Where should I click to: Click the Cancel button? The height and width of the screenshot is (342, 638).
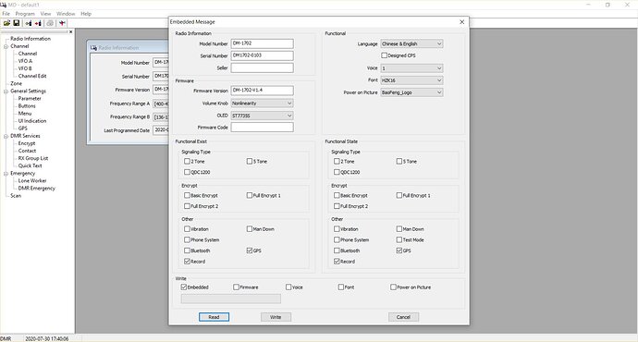click(403, 317)
